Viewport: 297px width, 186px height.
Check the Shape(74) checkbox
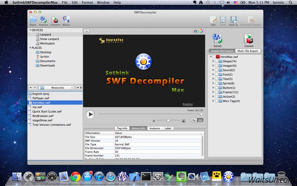216,61
